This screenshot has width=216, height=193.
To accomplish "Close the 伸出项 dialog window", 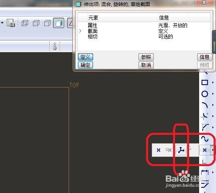I will pos(204,2).
